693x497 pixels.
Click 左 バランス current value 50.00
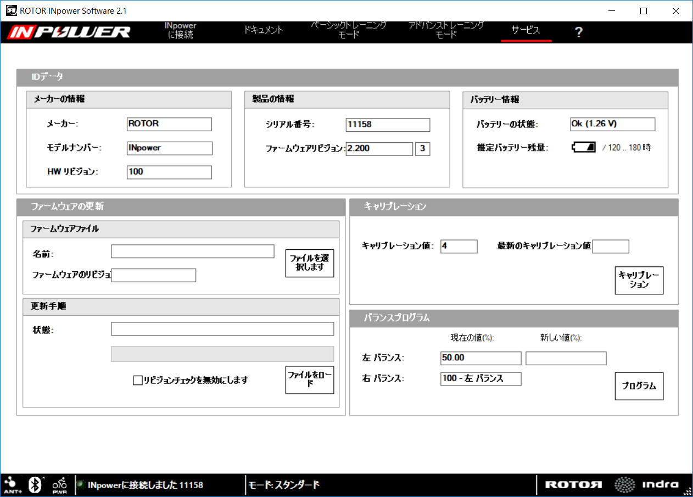[480, 358]
